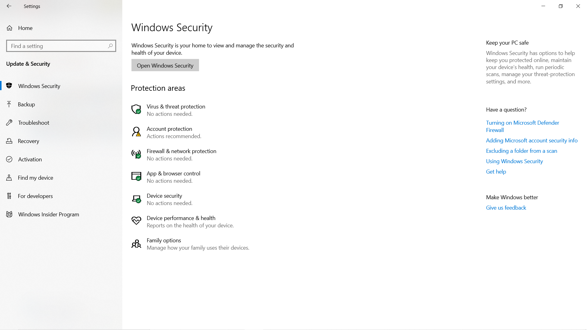Open the Home settings page
The image size is (587, 330).
point(61,28)
